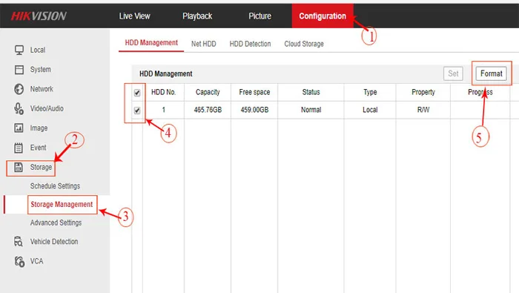
Task: Open VCA settings in sidebar
Action: pos(37,261)
